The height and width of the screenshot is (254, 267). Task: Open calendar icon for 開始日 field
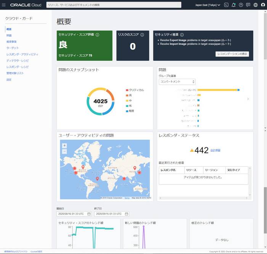[x=89, y=214]
